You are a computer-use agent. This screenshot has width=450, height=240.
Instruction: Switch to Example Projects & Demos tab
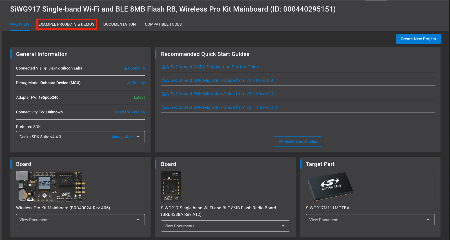pos(66,24)
